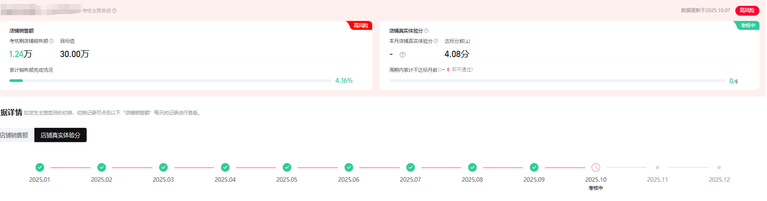The width and height of the screenshot is (767, 201).
Task: Click the green check icon for 2025.01
Action: click(x=40, y=167)
